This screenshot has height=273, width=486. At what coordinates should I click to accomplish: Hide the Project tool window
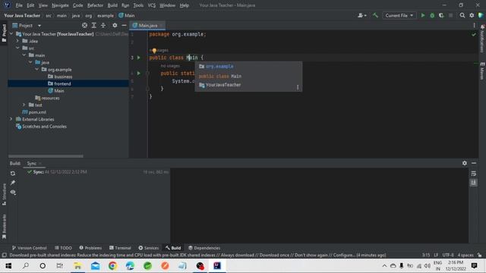(x=124, y=25)
